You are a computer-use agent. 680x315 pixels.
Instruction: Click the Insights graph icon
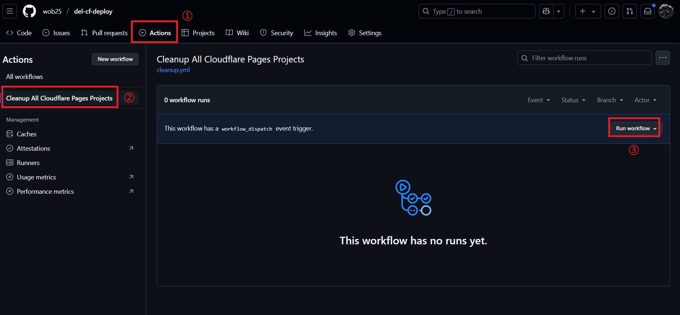(x=308, y=33)
